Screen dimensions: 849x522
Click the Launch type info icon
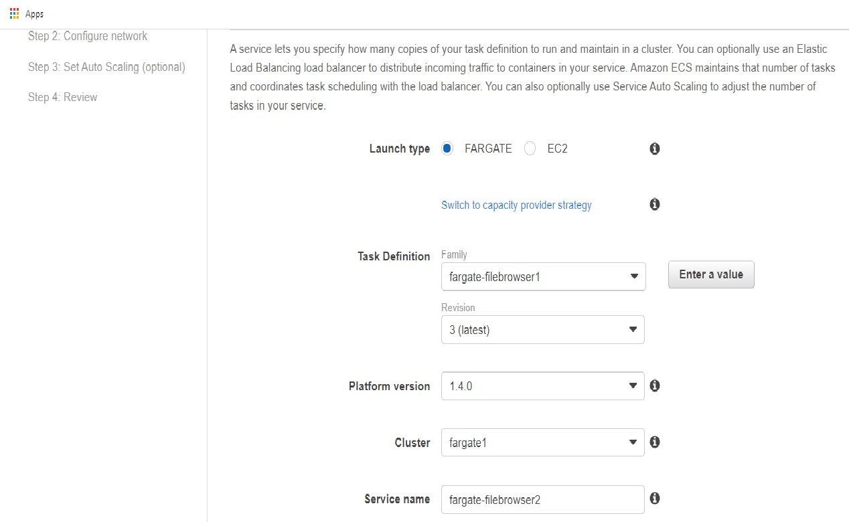click(655, 149)
